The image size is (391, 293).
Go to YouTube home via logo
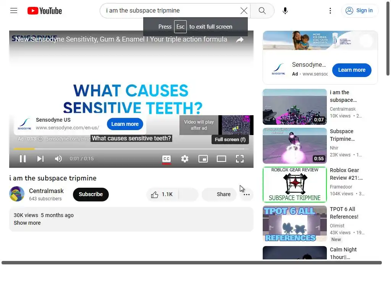click(x=45, y=11)
